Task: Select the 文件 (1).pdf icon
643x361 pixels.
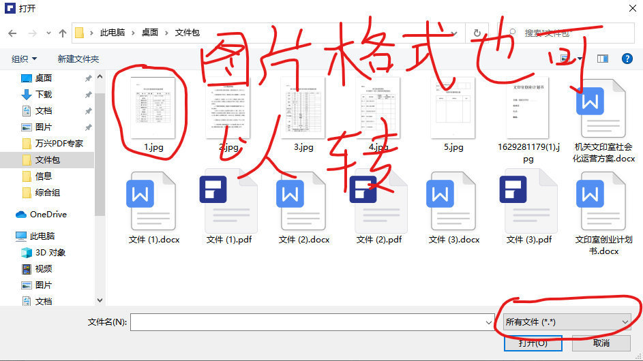Action: (228, 201)
